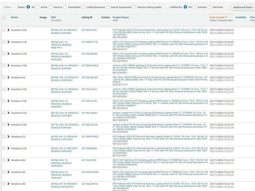The image size is (255, 191).
Task: Expand variations for listing 0311BLUJ1VK
Action: pyautogui.click(x=8, y=101)
